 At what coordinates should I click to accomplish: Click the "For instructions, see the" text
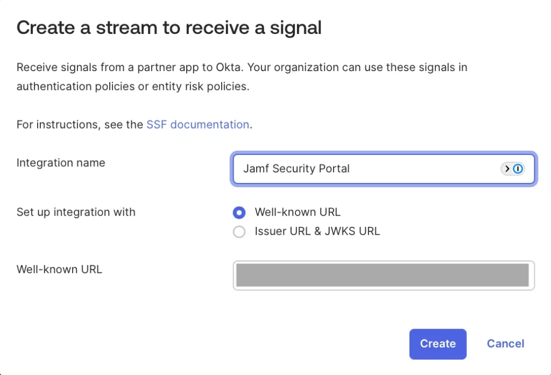[80, 125]
